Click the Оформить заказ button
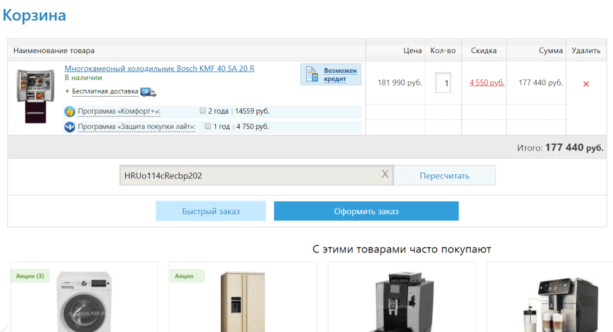This screenshot has height=332, width=613. [x=367, y=211]
